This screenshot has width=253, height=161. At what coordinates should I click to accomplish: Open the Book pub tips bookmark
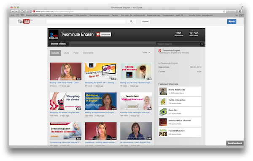153,15
